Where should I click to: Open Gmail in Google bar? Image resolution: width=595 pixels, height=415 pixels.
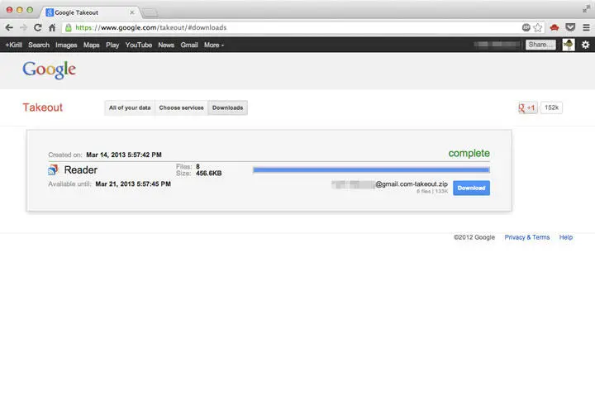[189, 45]
